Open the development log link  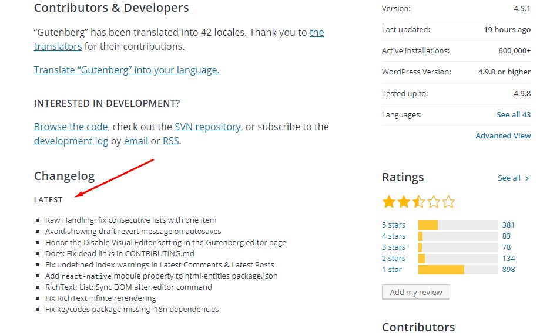click(x=71, y=141)
